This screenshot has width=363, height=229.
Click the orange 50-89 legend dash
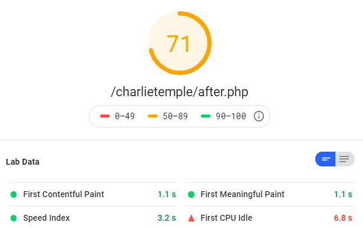(153, 116)
